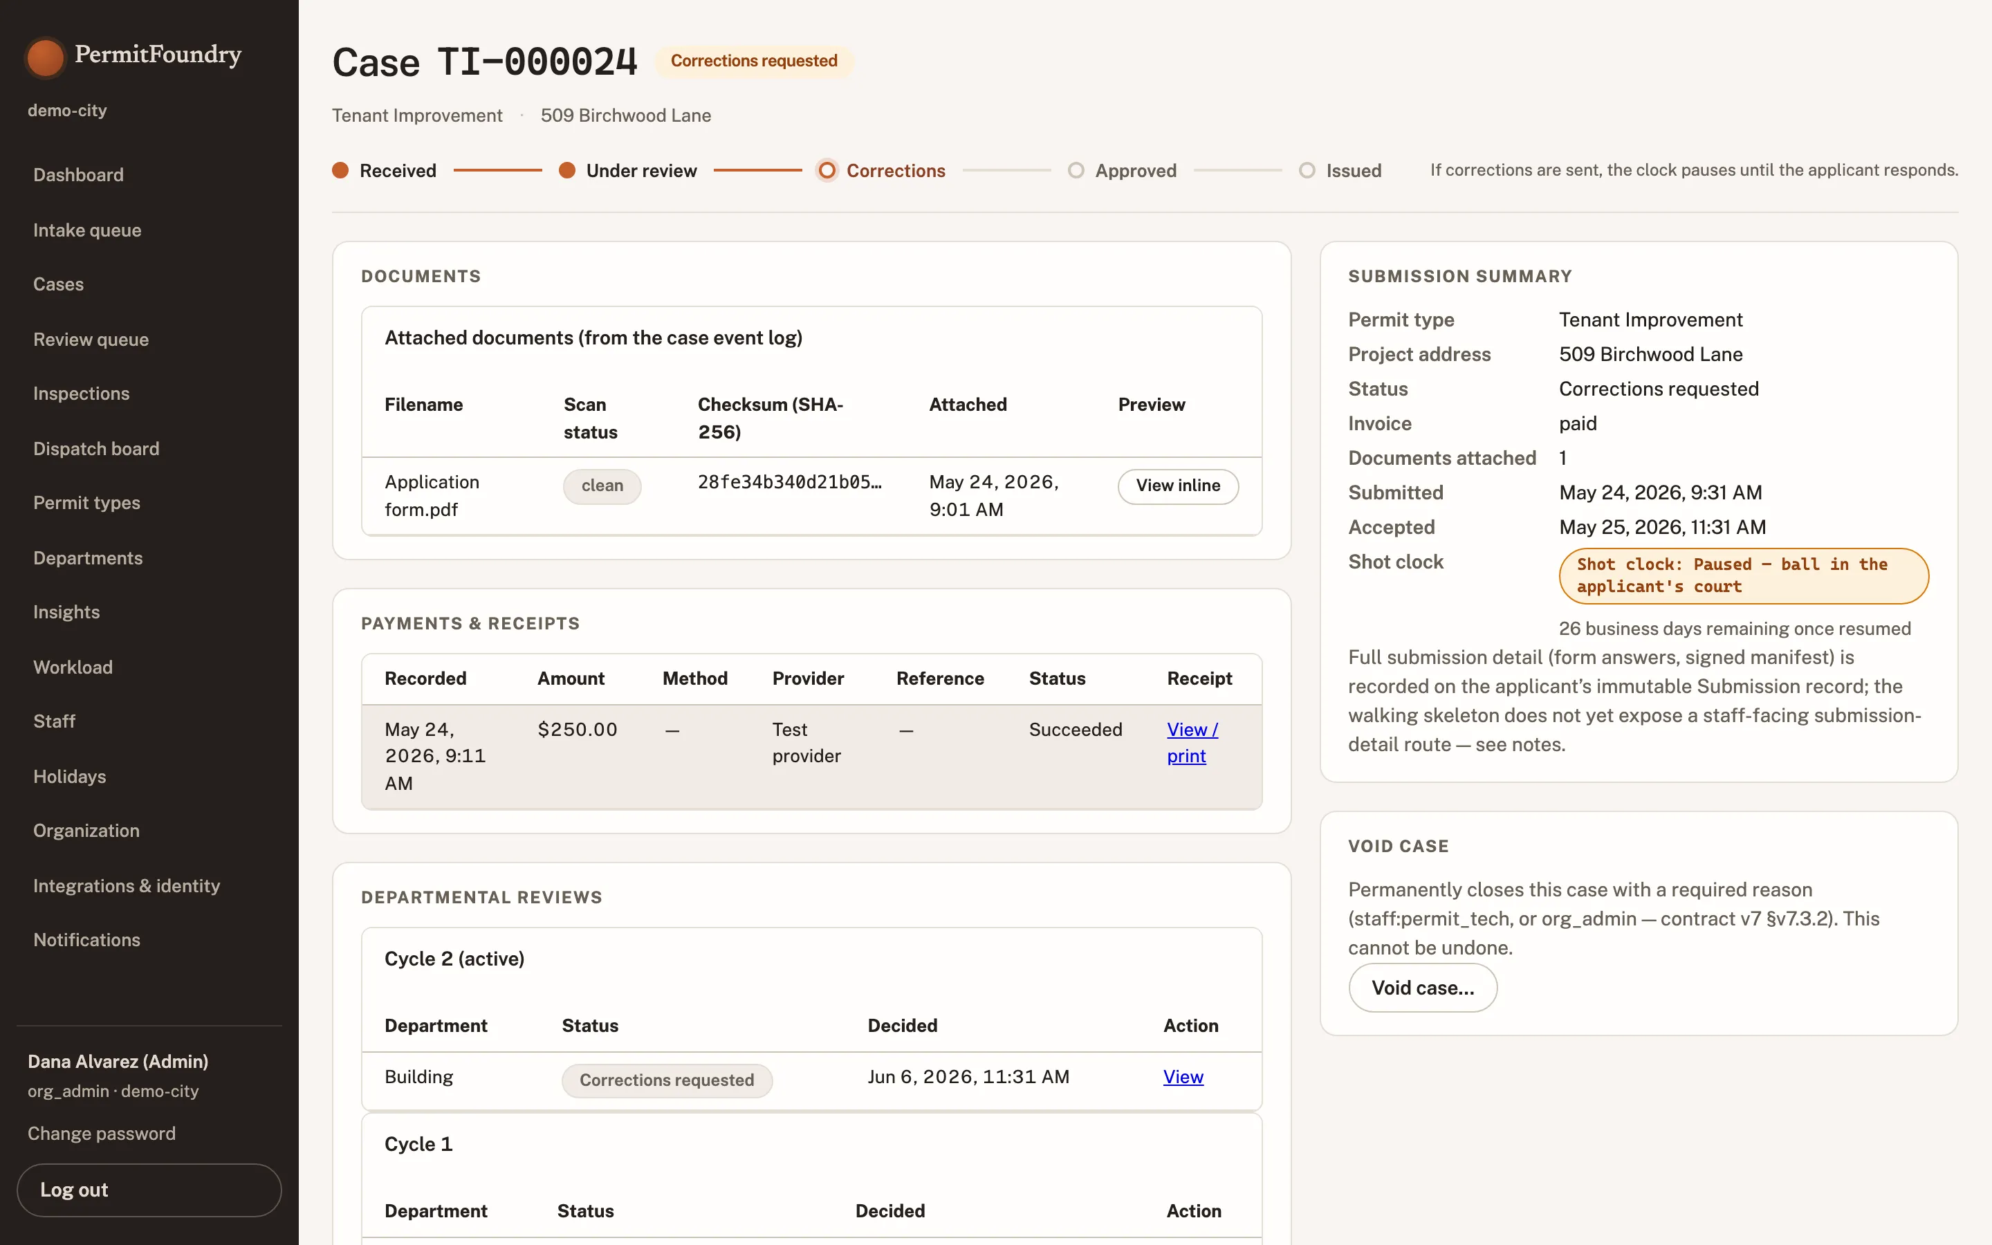This screenshot has height=1245, width=1992.
Task: Open the Dashboard page
Action: pos(78,174)
